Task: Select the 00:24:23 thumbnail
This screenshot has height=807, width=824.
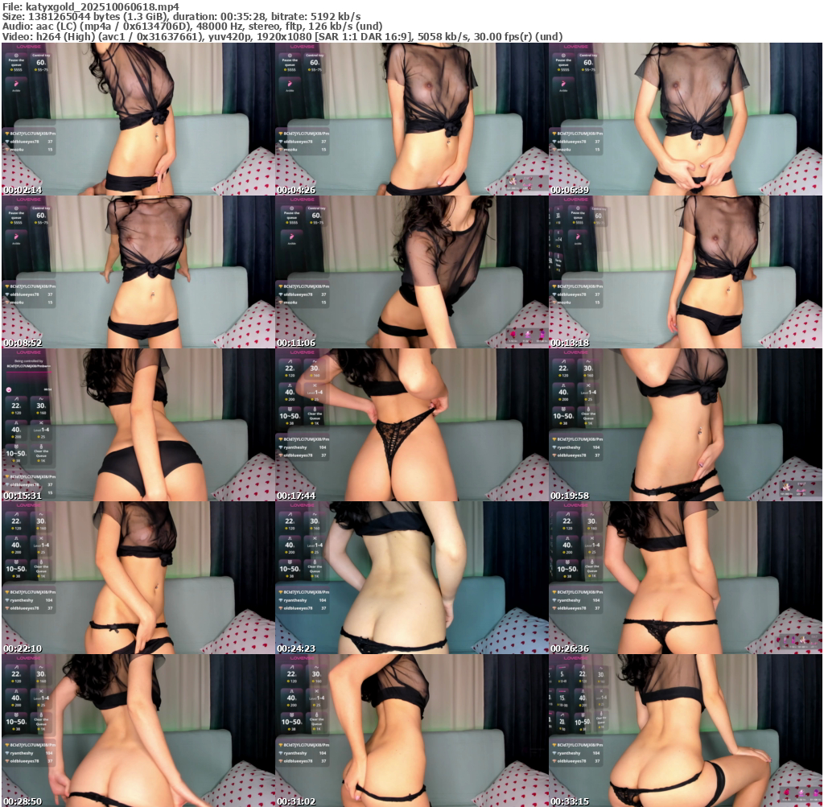Action: pos(411,578)
